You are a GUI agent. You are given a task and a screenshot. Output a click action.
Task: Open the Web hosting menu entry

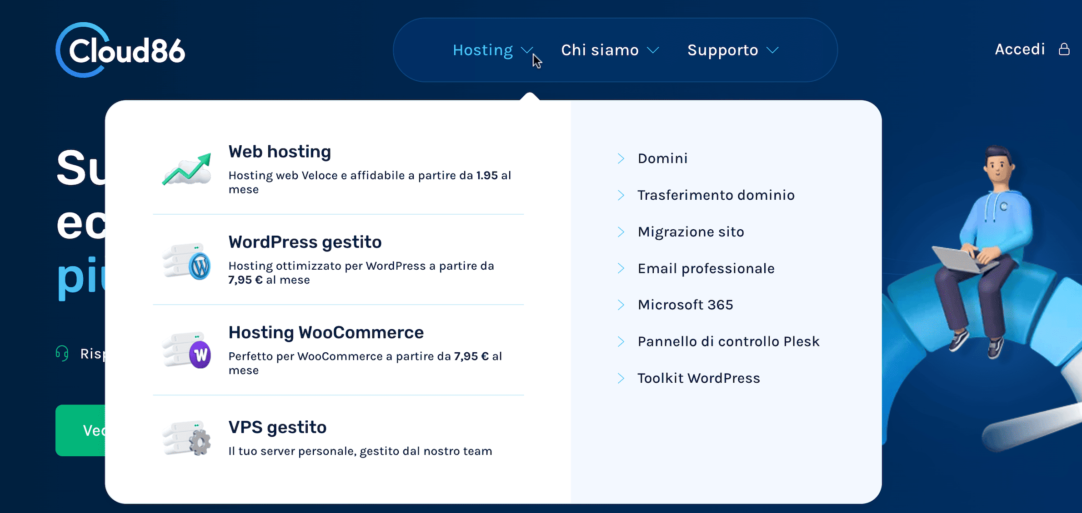click(x=280, y=152)
